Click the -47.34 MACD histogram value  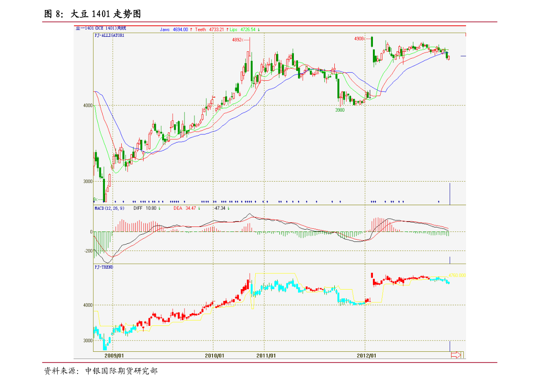tap(220, 208)
